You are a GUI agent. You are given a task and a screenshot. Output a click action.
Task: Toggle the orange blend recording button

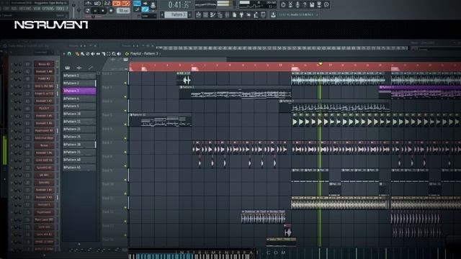[x=117, y=4]
